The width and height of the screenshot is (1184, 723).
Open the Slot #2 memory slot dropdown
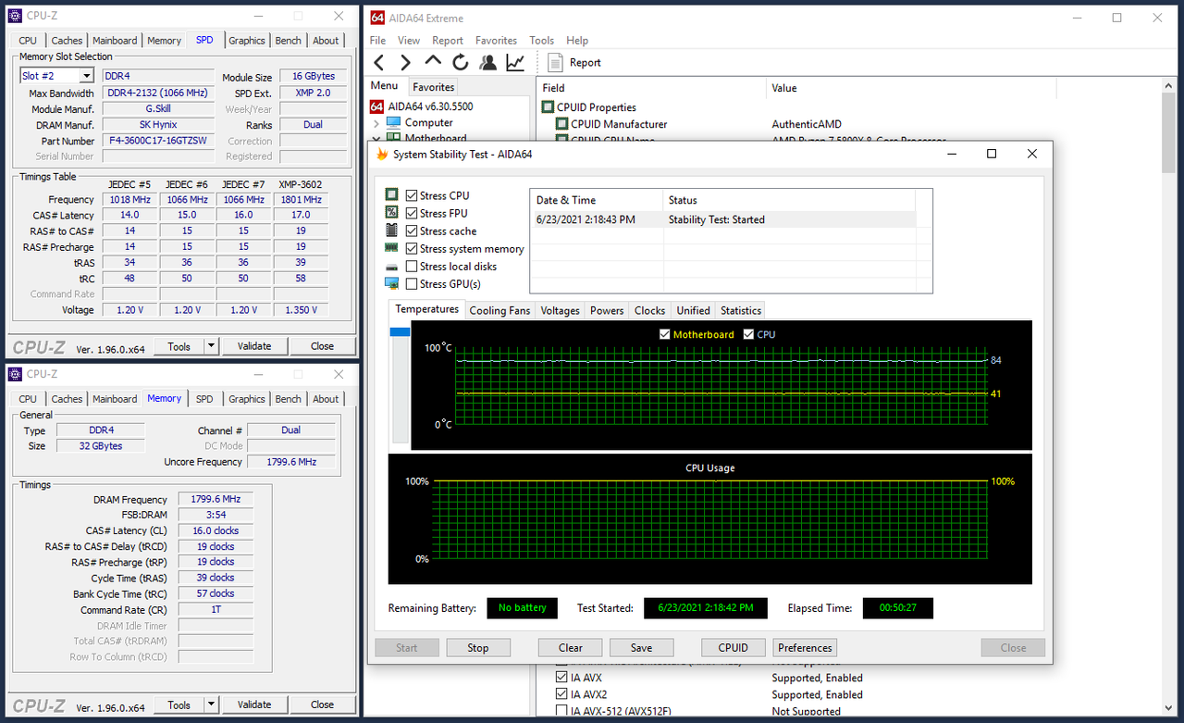pos(86,76)
